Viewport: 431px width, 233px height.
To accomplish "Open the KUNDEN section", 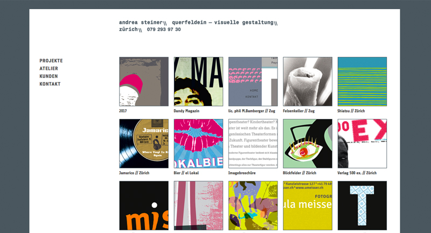I will [48, 76].
